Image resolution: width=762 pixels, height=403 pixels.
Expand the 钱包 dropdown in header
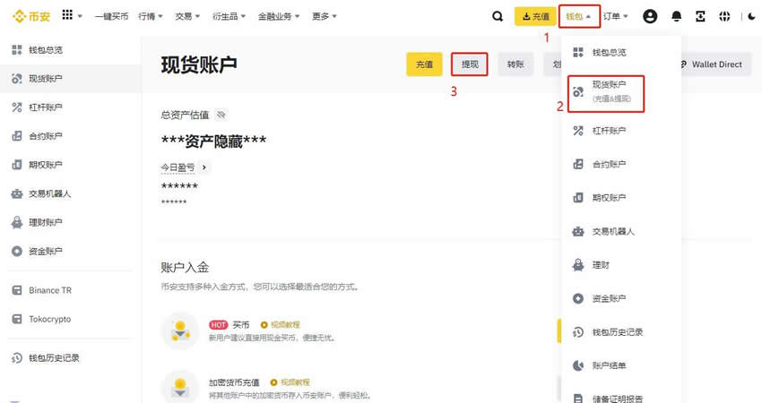coord(578,16)
